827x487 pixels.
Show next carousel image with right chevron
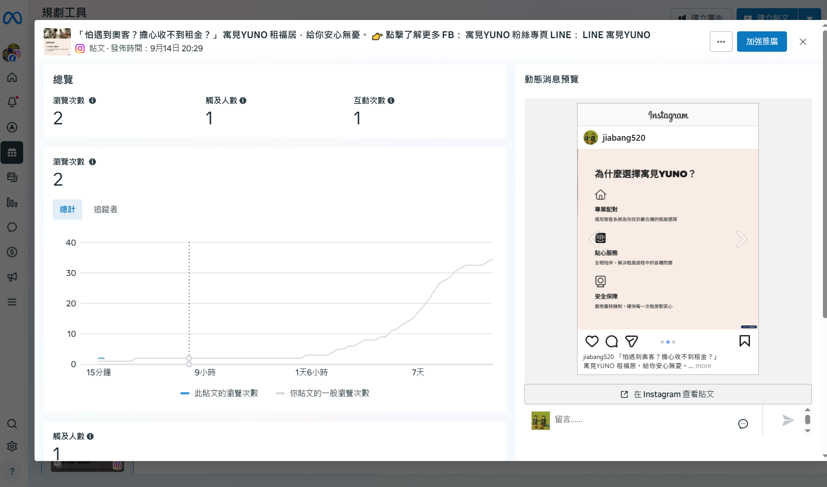741,239
